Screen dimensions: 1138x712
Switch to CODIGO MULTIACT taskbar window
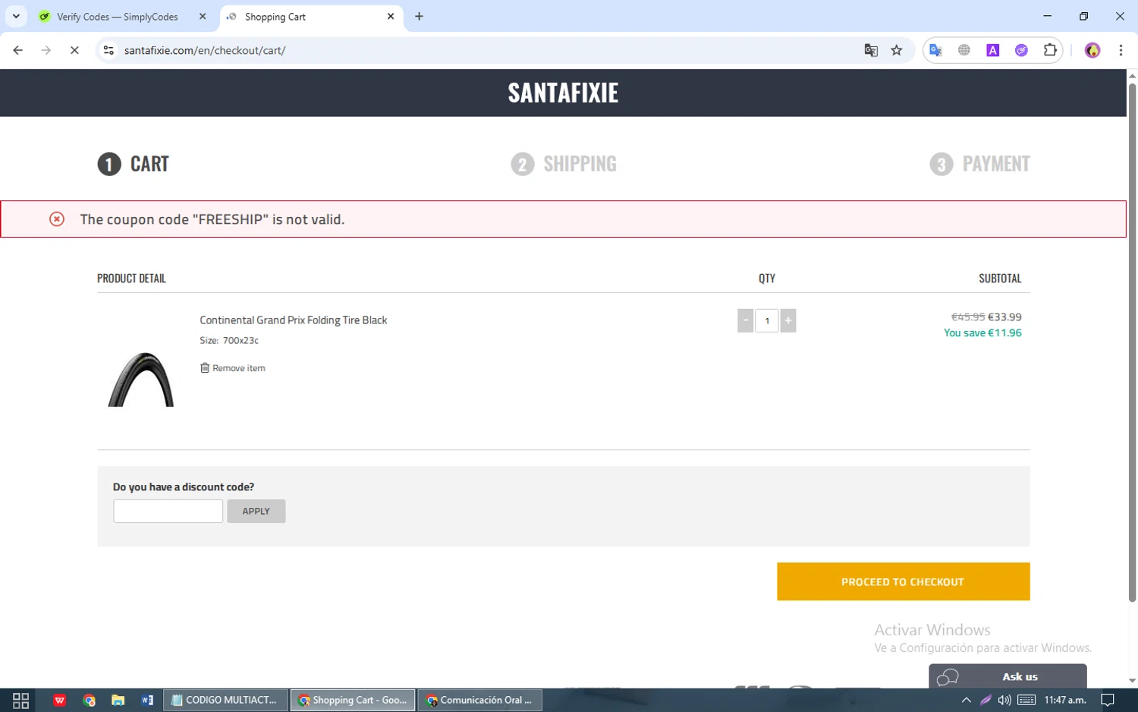(x=225, y=700)
